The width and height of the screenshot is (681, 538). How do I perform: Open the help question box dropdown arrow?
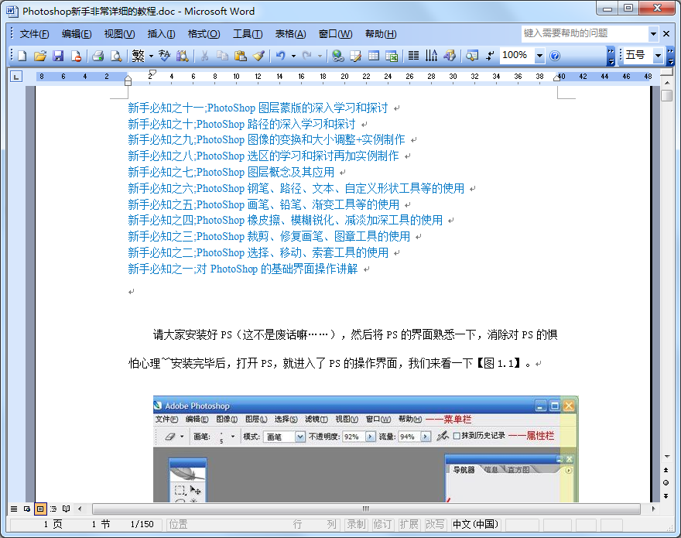coord(653,33)
